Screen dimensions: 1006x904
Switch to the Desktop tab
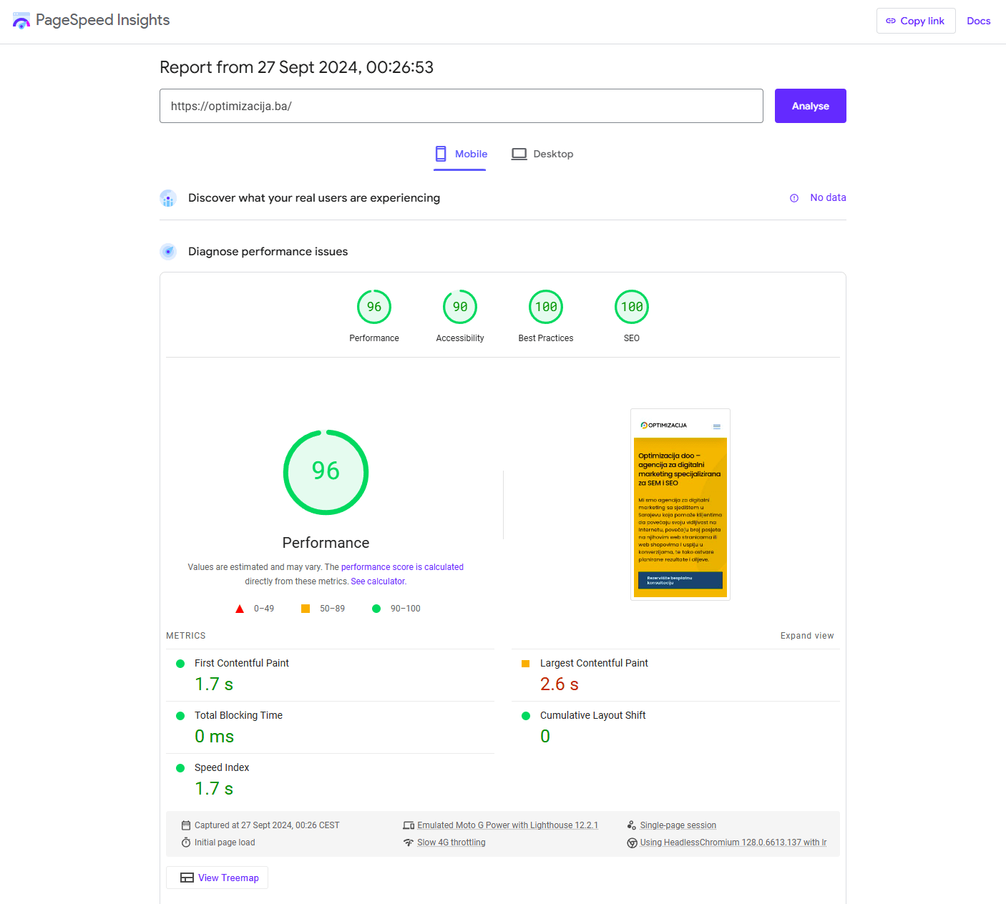pos(542,154)
